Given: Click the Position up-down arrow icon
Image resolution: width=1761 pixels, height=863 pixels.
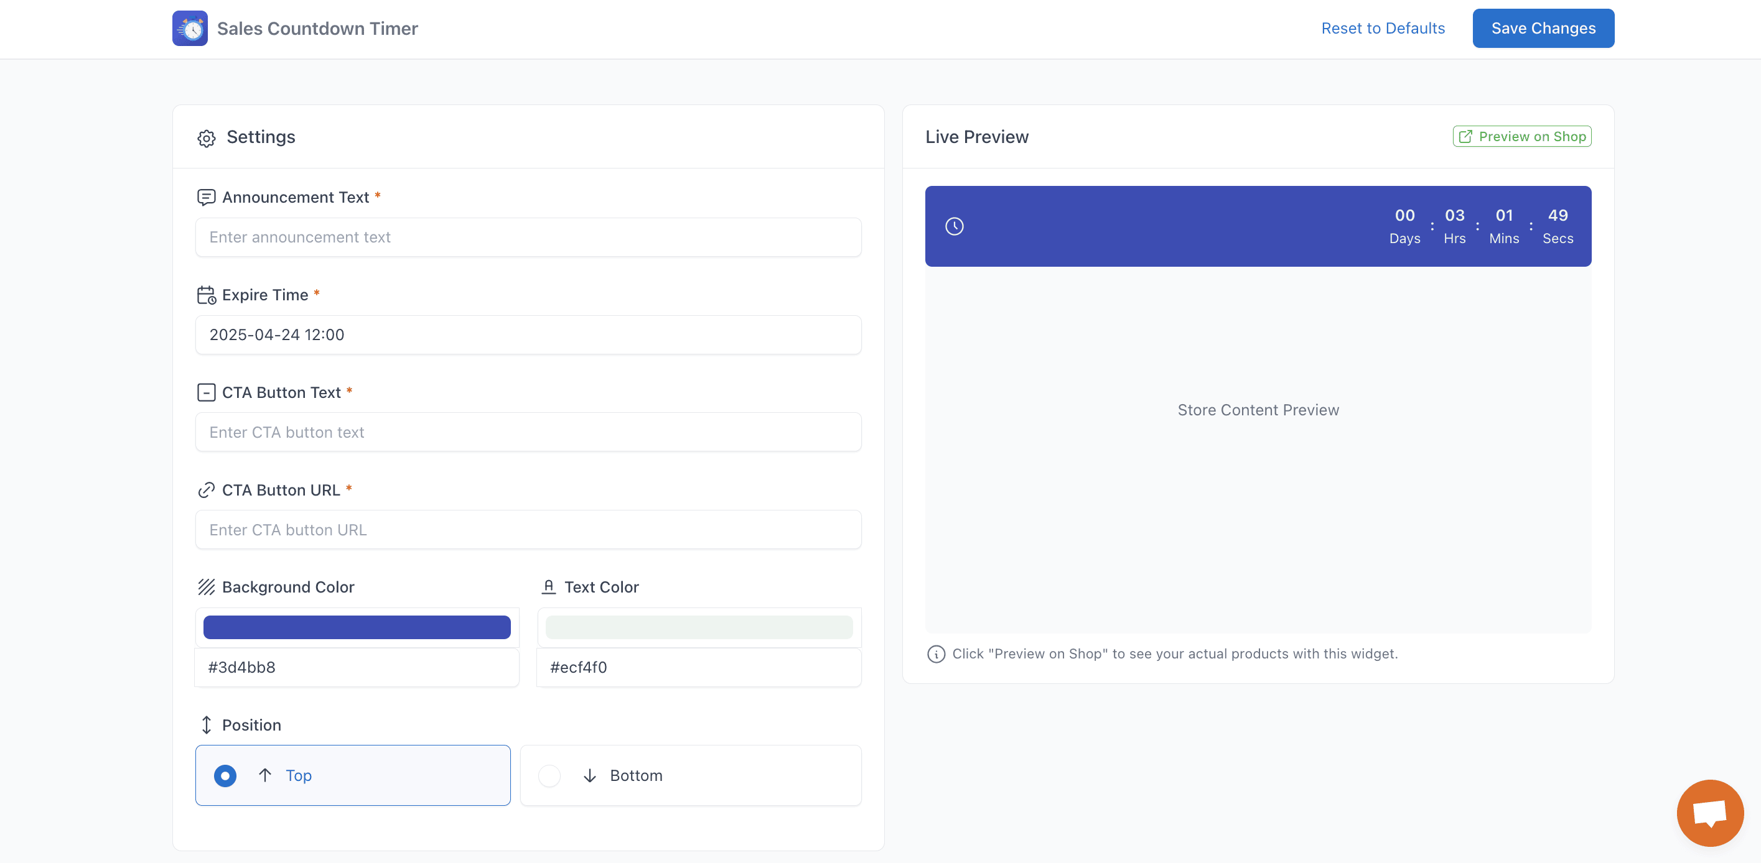Looking at the screenshot, I should [x=206, y=725].
